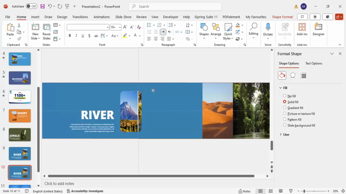Apply Text Shadow formatting
This screenshot has width=346, height=194.
click(89, 36)
